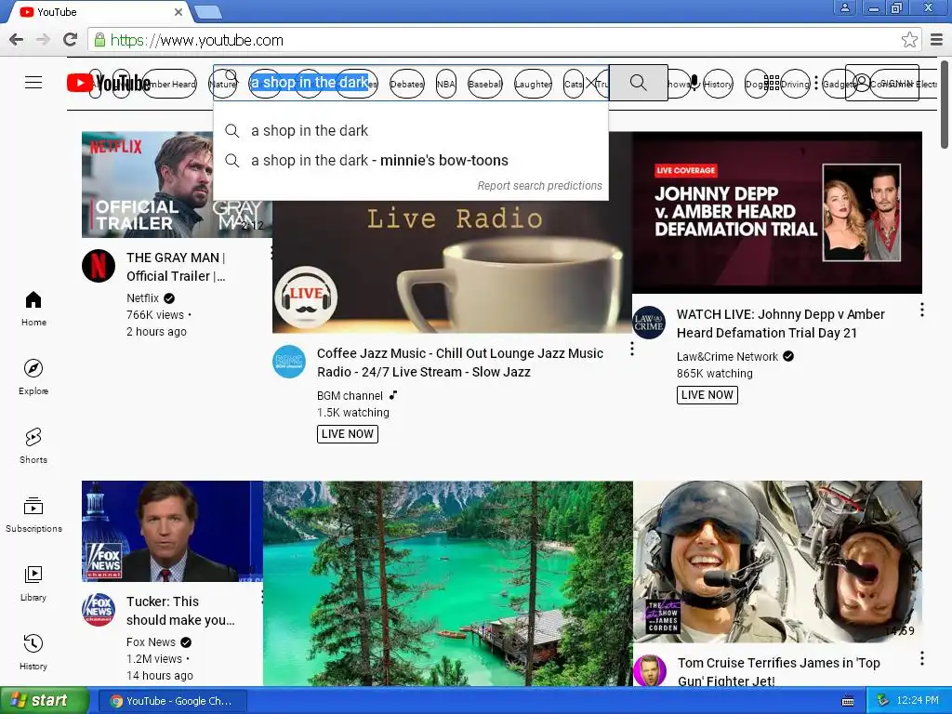Open the YouTube hamburger guide menu
The height and width of the screenshot is (714, 952).
coord(33,83)
